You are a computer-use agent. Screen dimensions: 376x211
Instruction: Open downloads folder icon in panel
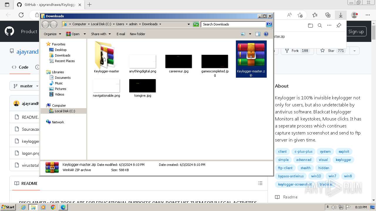(x=310, y=25)
